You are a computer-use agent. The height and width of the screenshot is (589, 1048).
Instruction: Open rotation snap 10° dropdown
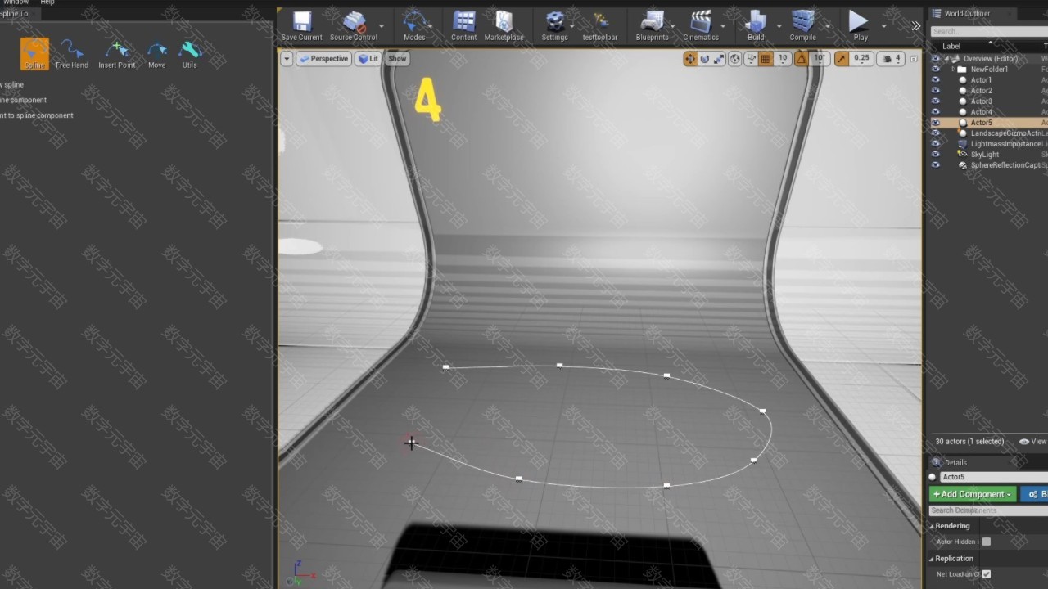820,59
